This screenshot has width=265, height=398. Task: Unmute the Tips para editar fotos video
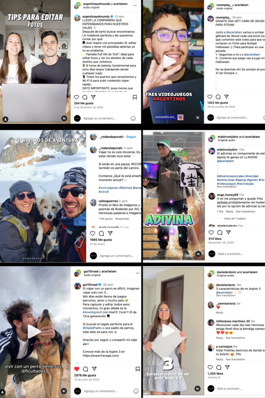[64, 118]
